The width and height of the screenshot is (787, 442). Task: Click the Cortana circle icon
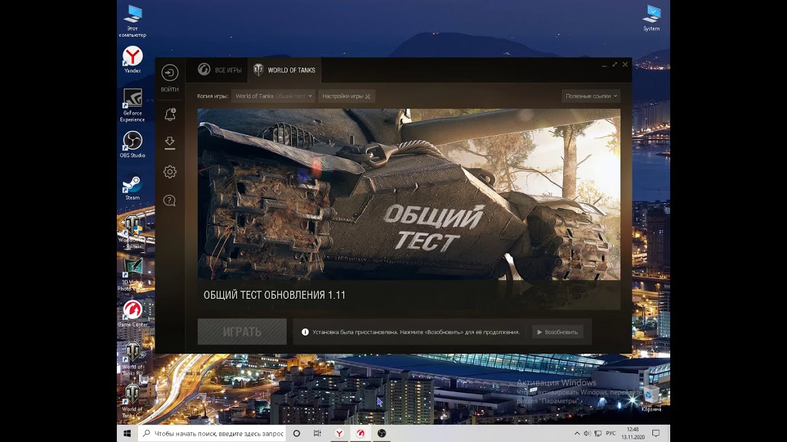tap(296, 433)
